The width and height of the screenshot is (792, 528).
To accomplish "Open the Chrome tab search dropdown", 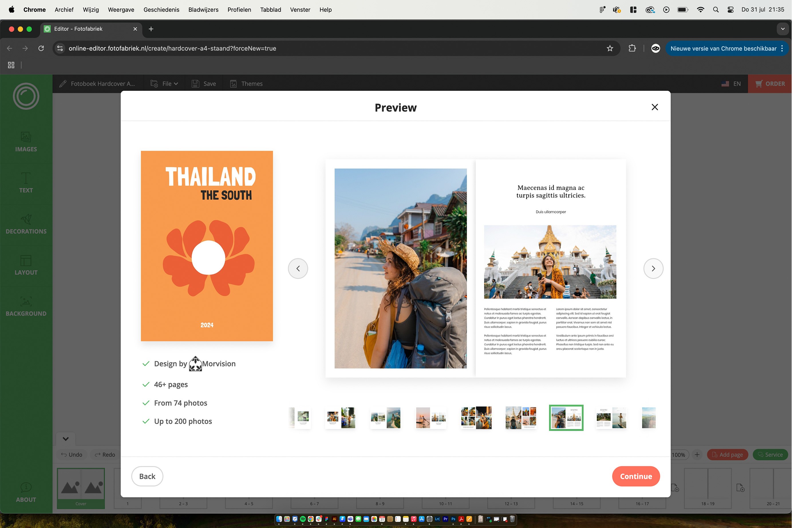I will (782, 29).
